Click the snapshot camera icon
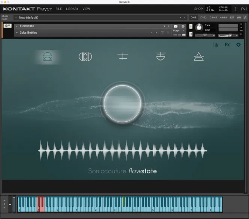Viewport: 249px width, 219px height. coord(176,26)
